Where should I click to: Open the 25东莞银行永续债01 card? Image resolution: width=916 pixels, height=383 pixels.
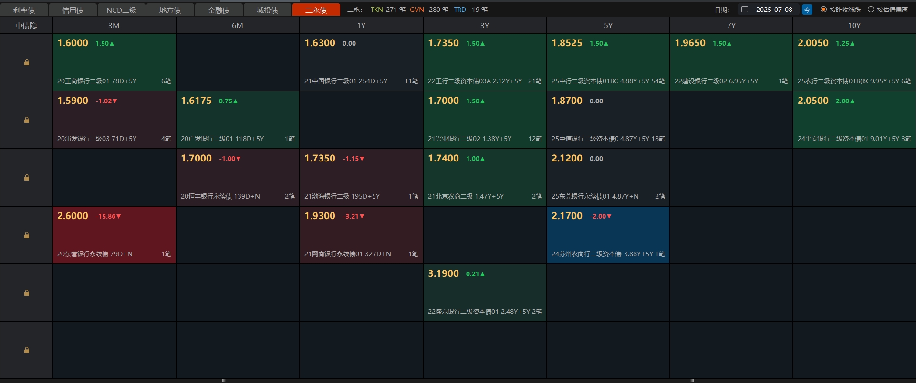click(608, 178)
